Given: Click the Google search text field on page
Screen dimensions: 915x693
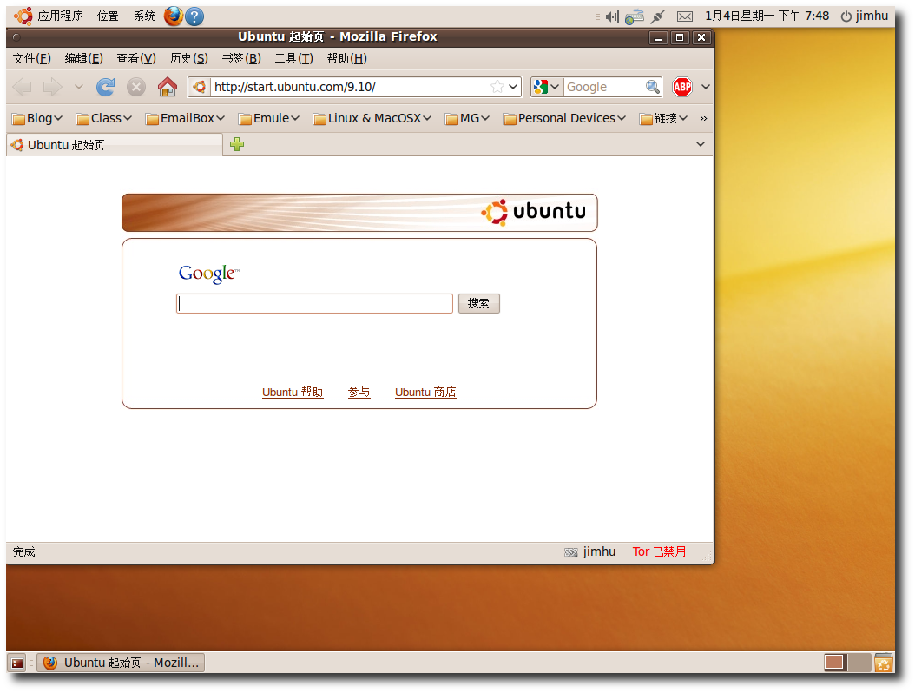Looking at the screenshot, I should click(314, 304).
